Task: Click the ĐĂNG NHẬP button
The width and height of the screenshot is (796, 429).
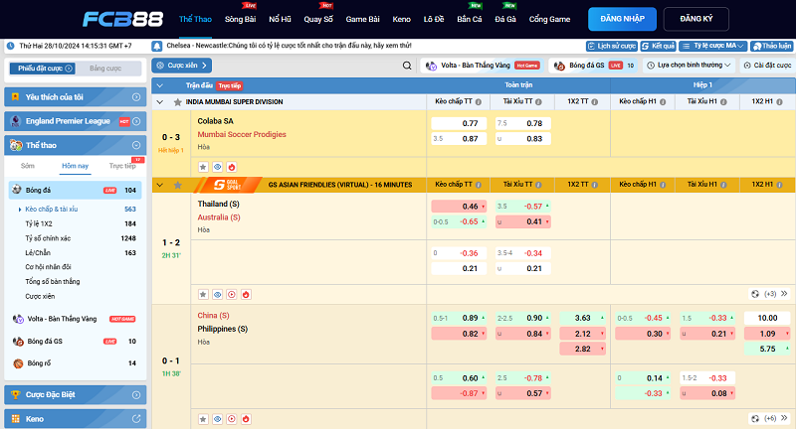Action: [623, 19]
